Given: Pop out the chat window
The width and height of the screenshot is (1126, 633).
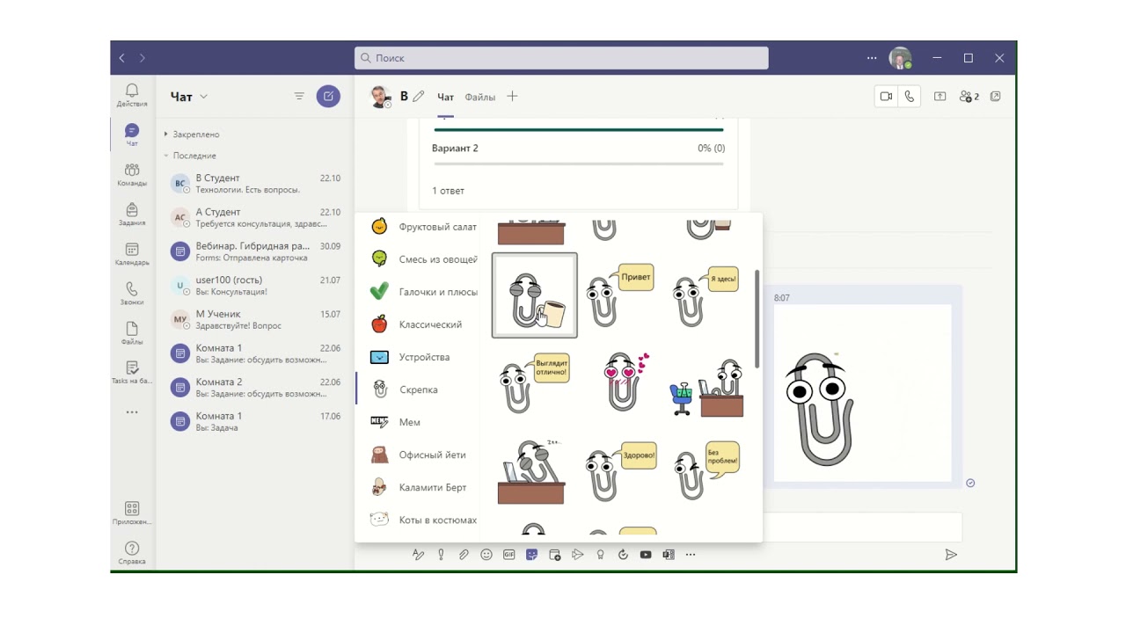Looking at the screenshot, I should click(x=996, y=97).
